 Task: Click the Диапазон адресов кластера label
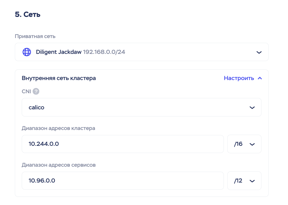(58, 128)
